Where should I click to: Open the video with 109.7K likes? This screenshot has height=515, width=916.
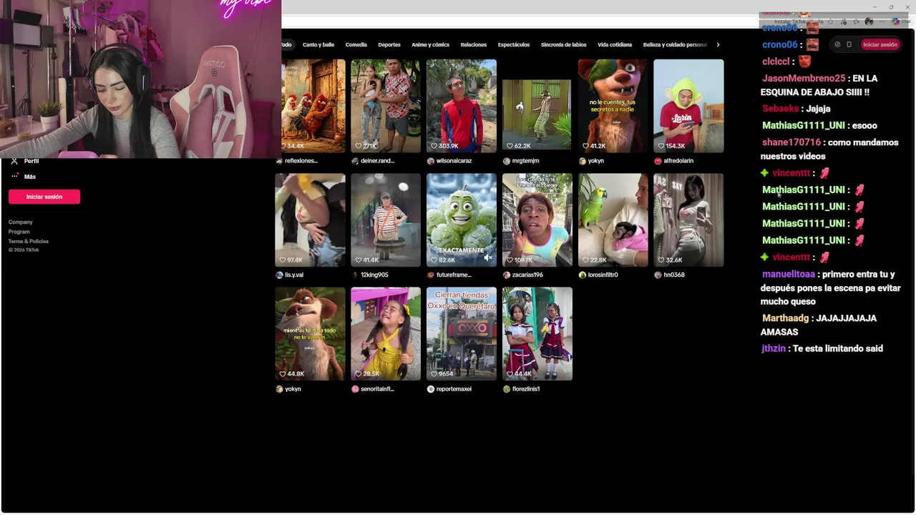tap(537, 220)
